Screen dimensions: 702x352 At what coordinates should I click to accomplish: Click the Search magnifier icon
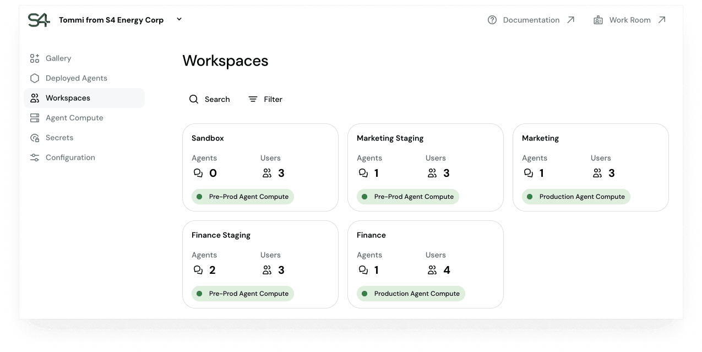pos(194,99)
